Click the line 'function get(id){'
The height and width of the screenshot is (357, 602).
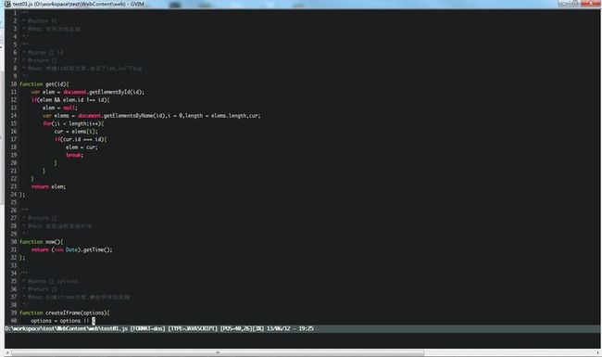click(x=44, y=84)
